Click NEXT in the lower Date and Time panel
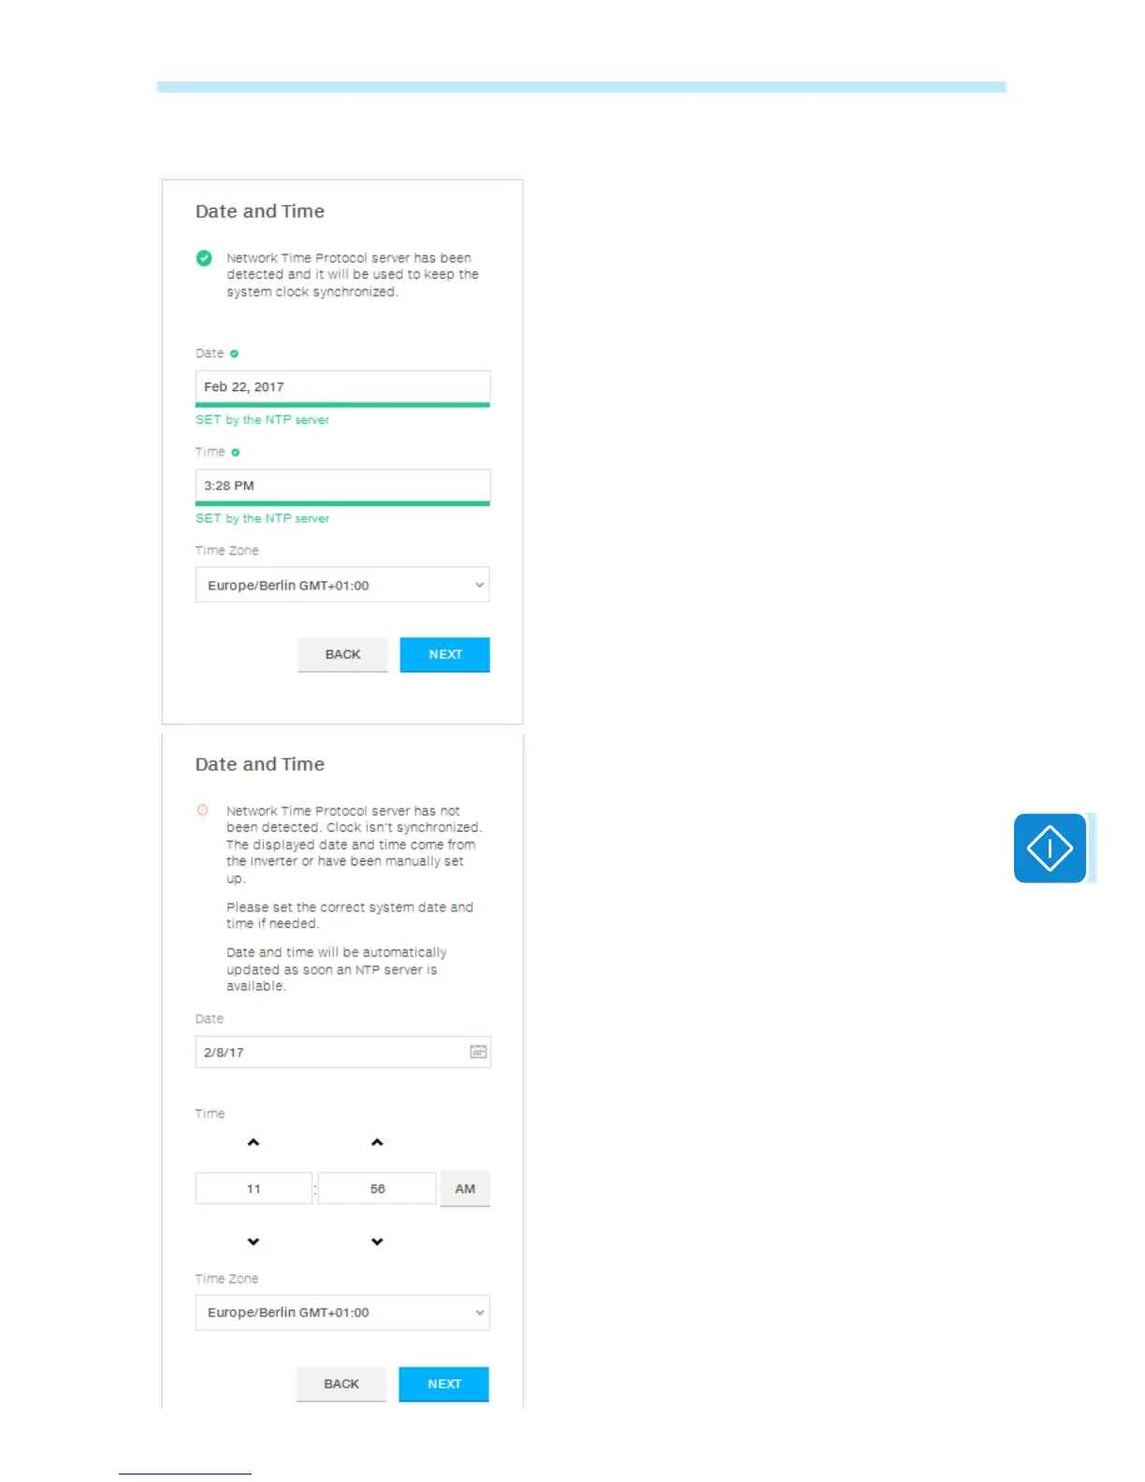Screen dimensions: 1145x1482 443,1384
